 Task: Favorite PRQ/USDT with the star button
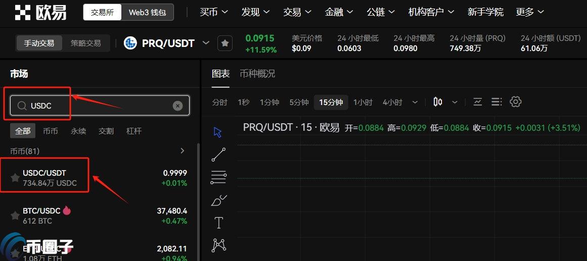click(224, 43)
